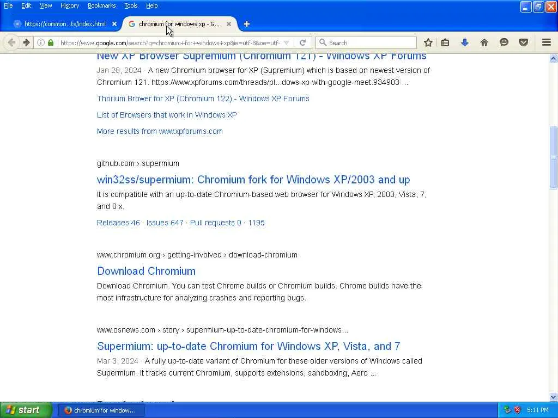Go to the home page icon
The width and height of the screenshot is (558, 418).
[484, 42]
